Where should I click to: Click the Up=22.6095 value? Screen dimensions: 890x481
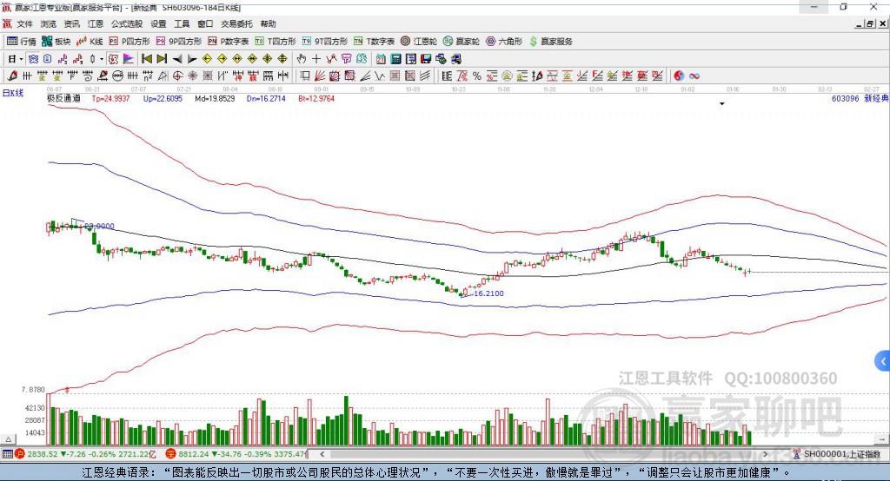click(x=163, y=99)
